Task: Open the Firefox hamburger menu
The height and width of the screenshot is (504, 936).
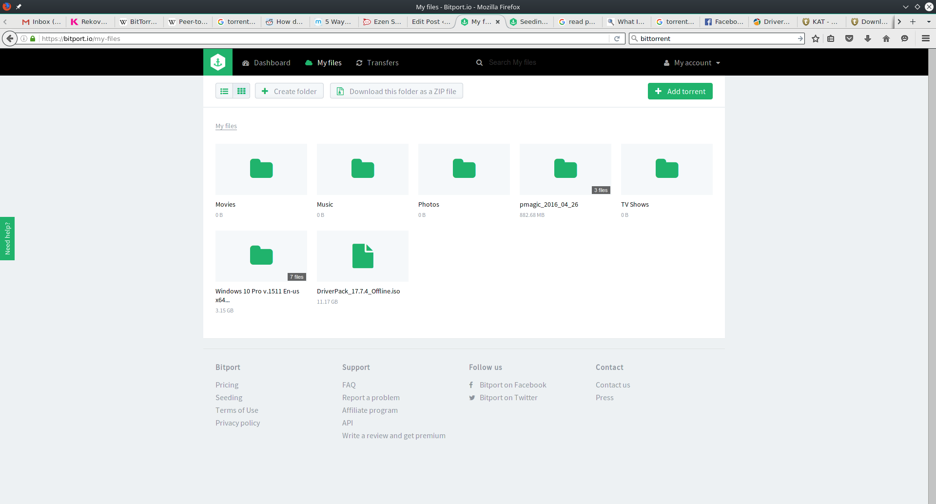Action: (925, 39)
